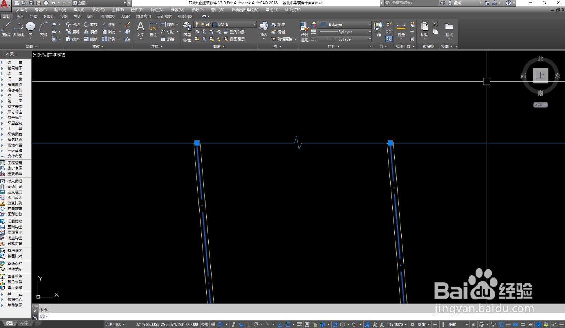Open the Text (文字) tool
The width and height of the screenshot is (565, 328).
141,29
